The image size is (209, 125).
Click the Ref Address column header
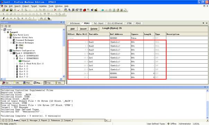[x=120, y=34]
